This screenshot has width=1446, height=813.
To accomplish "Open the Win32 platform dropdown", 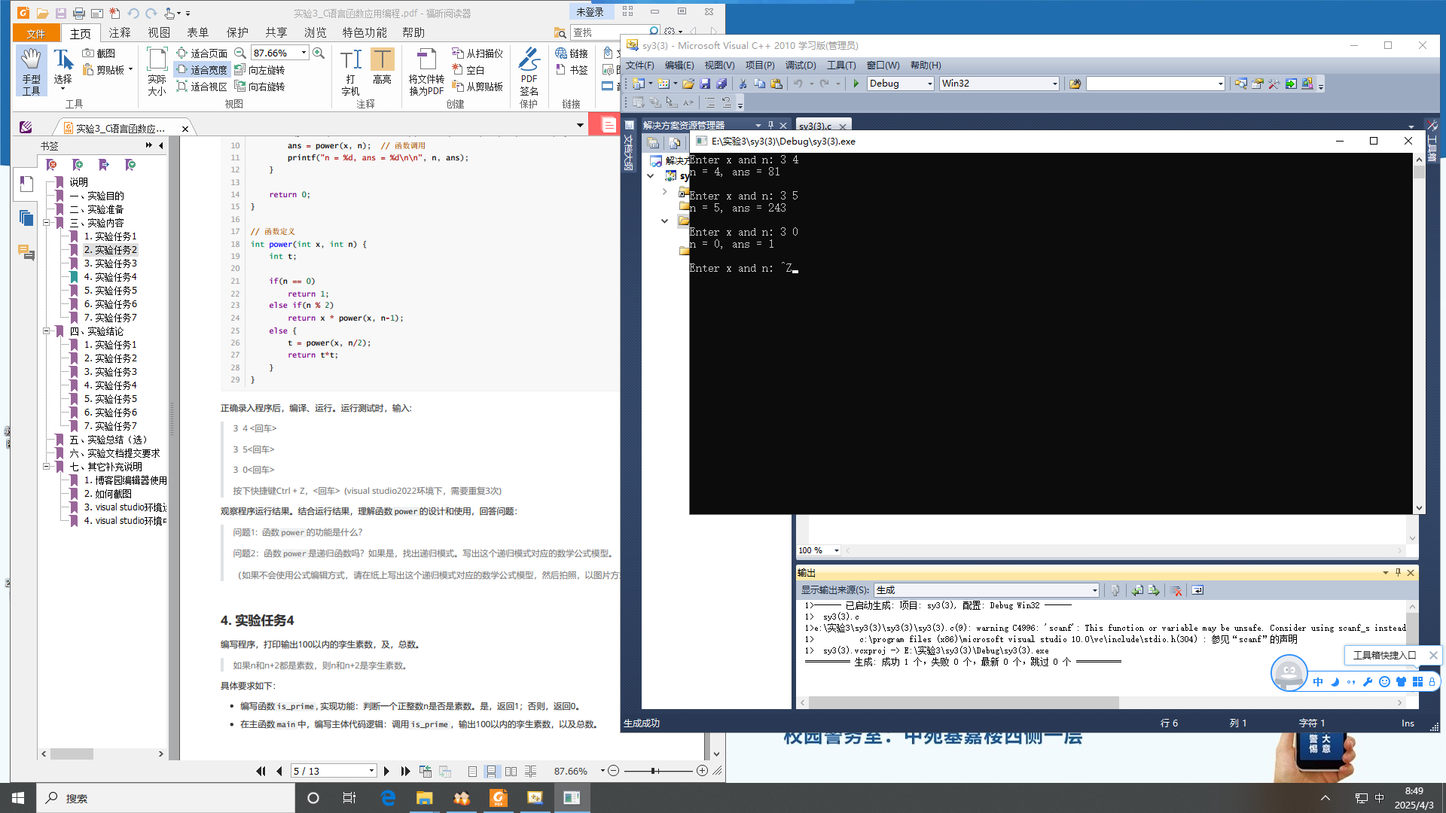I will coord(1054,84).
